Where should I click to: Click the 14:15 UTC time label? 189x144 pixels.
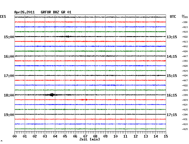pos(172,57)
